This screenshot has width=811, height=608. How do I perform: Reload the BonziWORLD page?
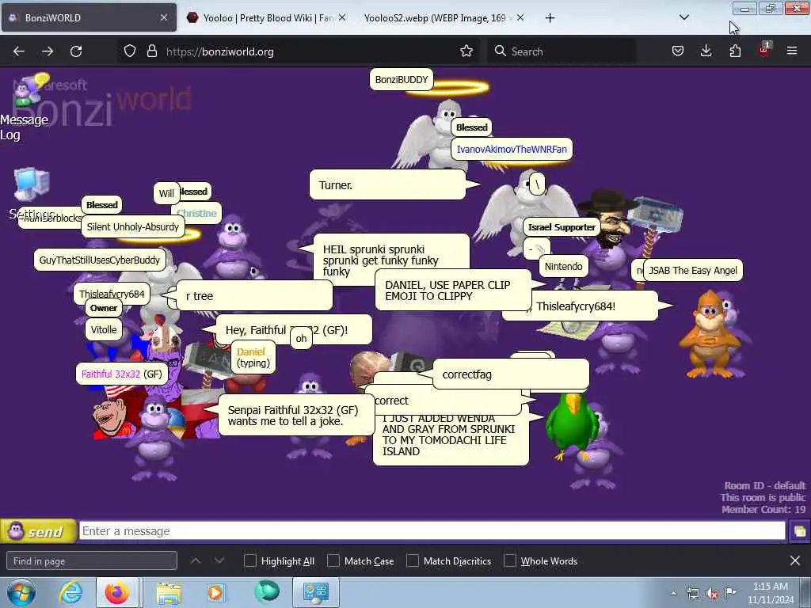coord(76,51)
